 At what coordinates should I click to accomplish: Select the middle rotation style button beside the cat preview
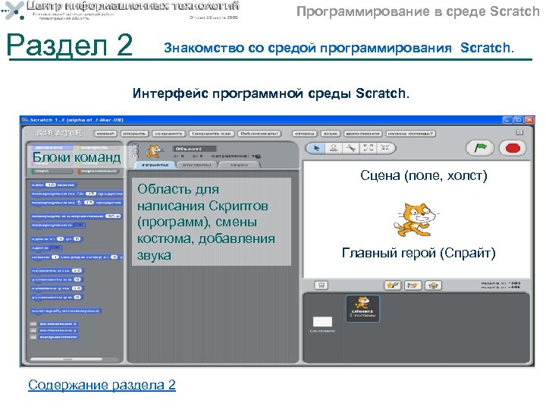pos(136,152)
